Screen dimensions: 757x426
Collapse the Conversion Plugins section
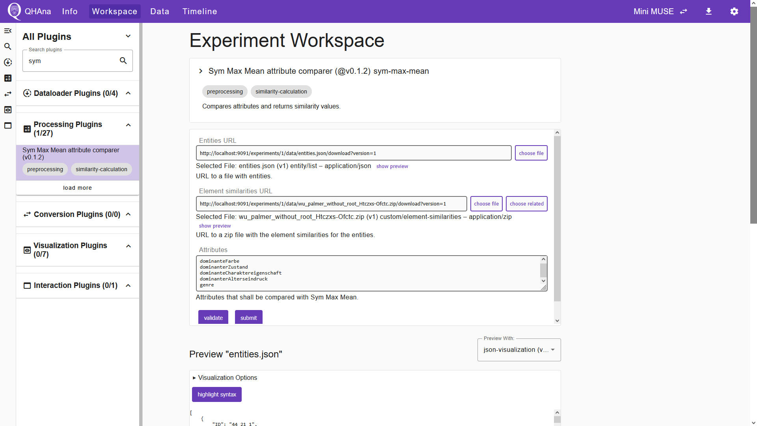pyautogui.click(x=128, y=214)
